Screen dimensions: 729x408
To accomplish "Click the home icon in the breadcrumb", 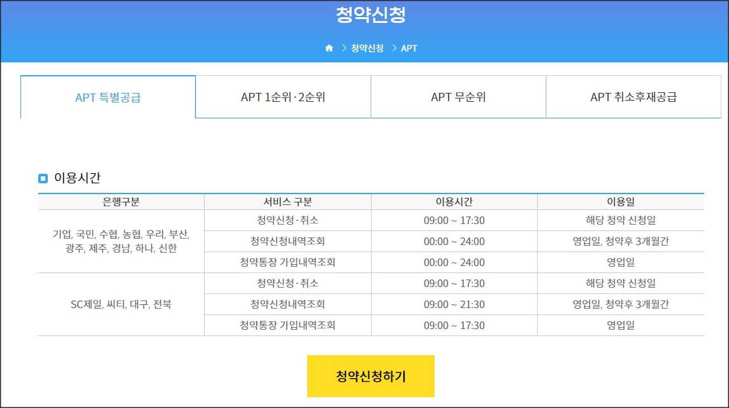I will tap(329, 47).
